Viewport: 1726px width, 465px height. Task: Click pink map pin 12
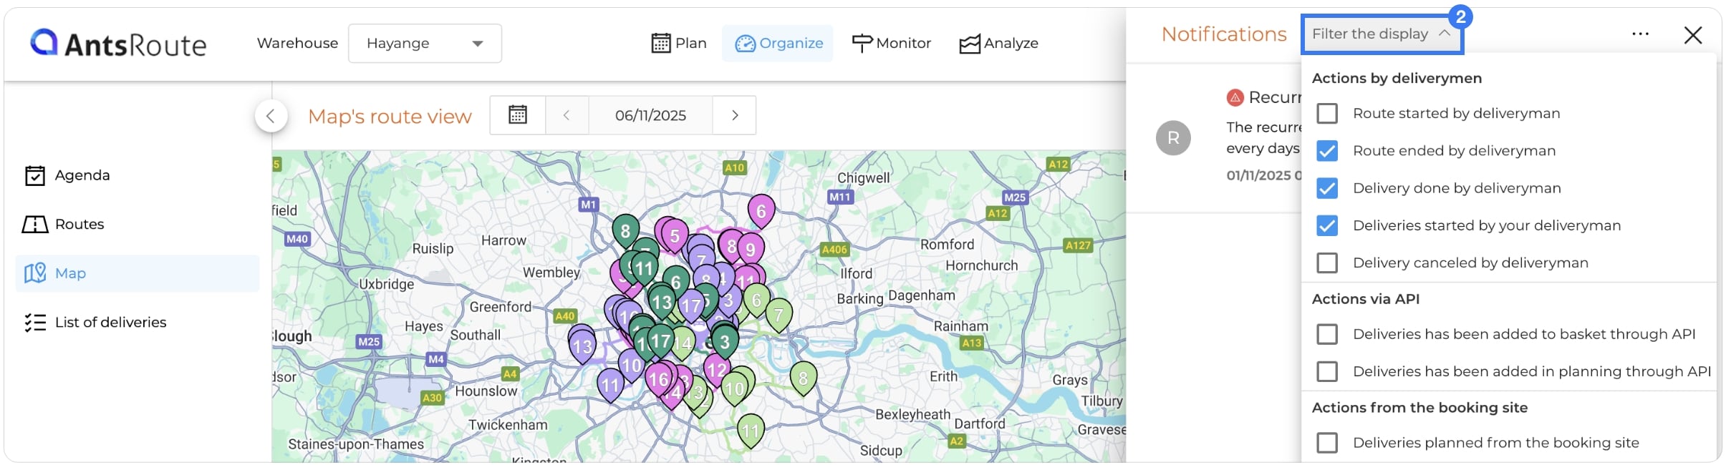coord(716,371)
